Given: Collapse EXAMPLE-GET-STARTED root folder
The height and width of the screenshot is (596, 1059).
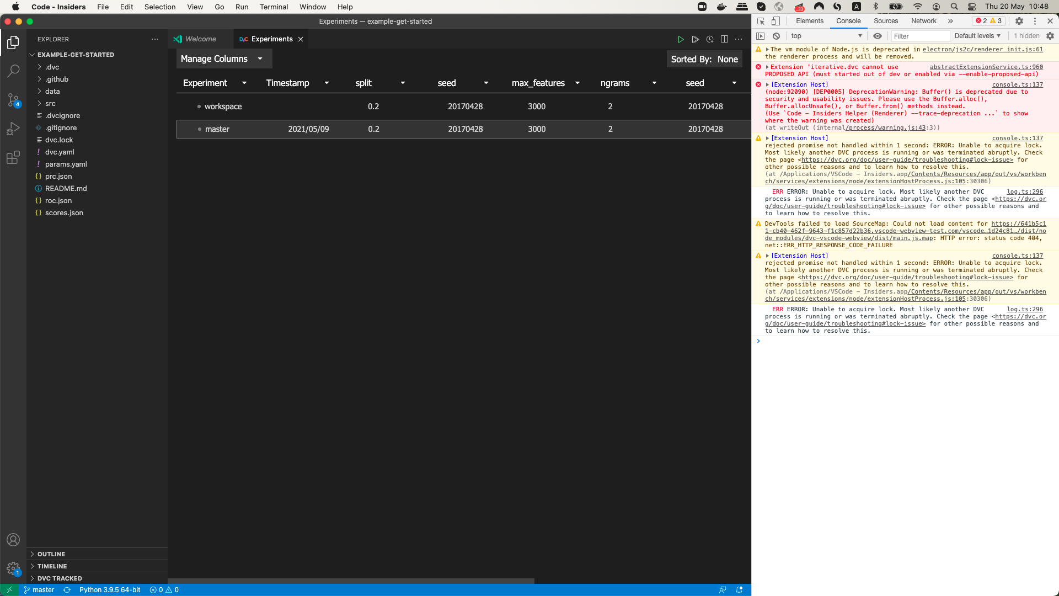Looking at the screenshot, I should click(x=76, y=55).
